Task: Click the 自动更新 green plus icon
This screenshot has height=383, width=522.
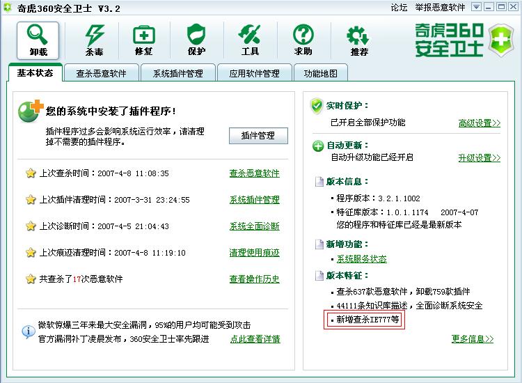Action: tap(318, 146)
